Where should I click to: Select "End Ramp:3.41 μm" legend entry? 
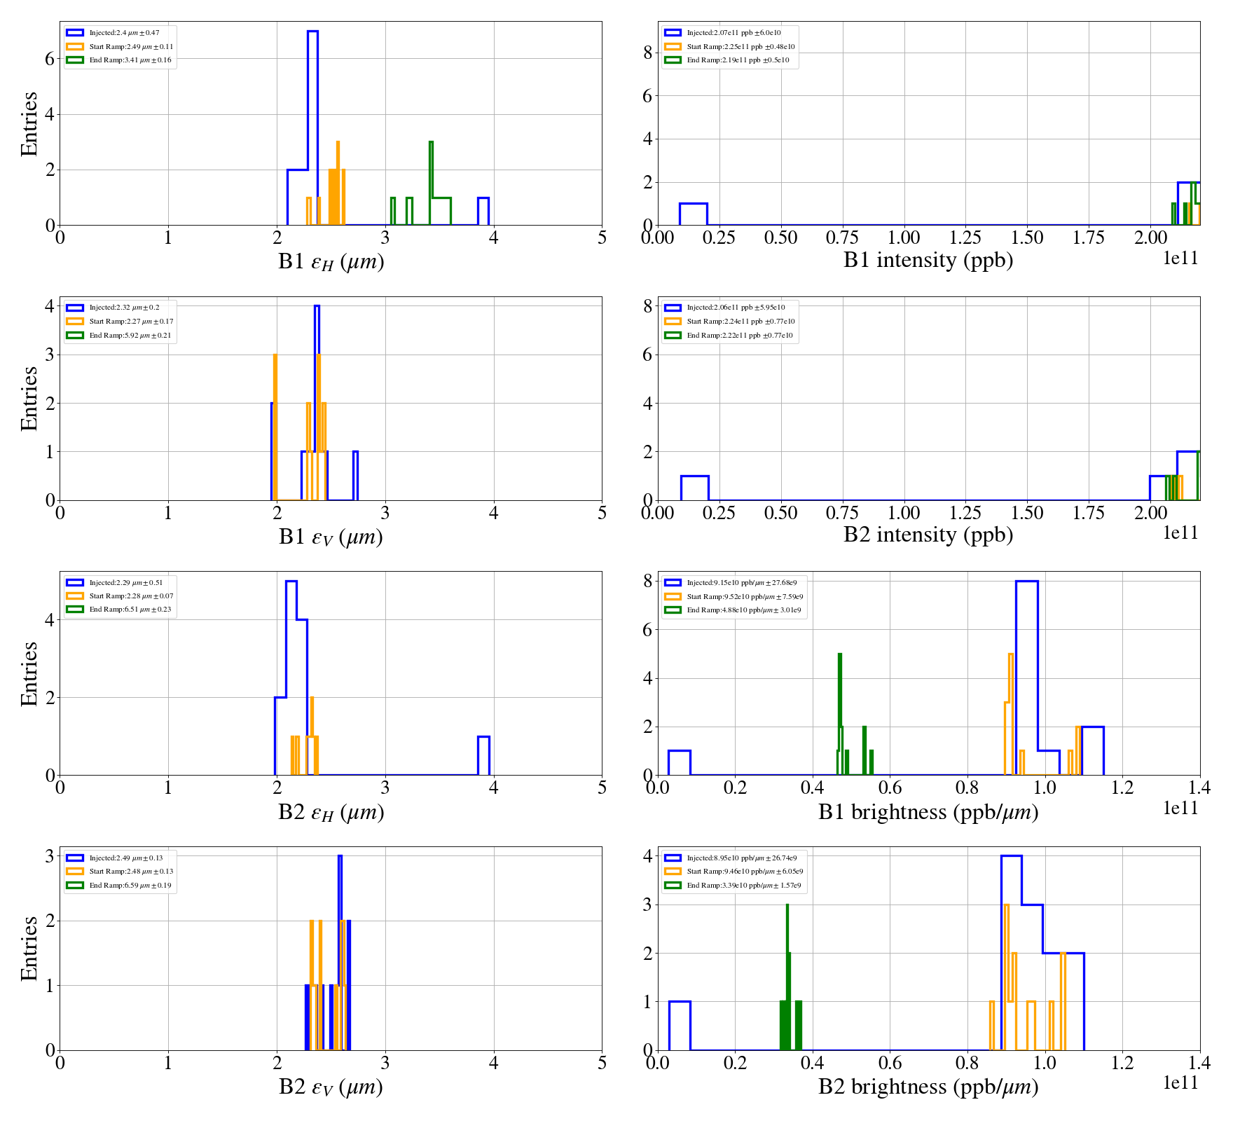tap(130, 60)
